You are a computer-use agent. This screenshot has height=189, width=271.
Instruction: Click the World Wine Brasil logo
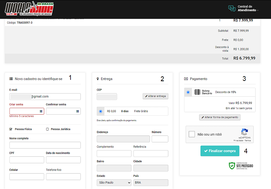tap(29, 9)
